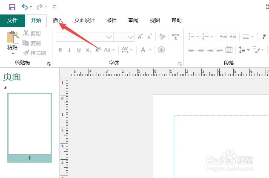Open the Redo history dropdown arrow
269x178 pixels.
coord(46,7)
